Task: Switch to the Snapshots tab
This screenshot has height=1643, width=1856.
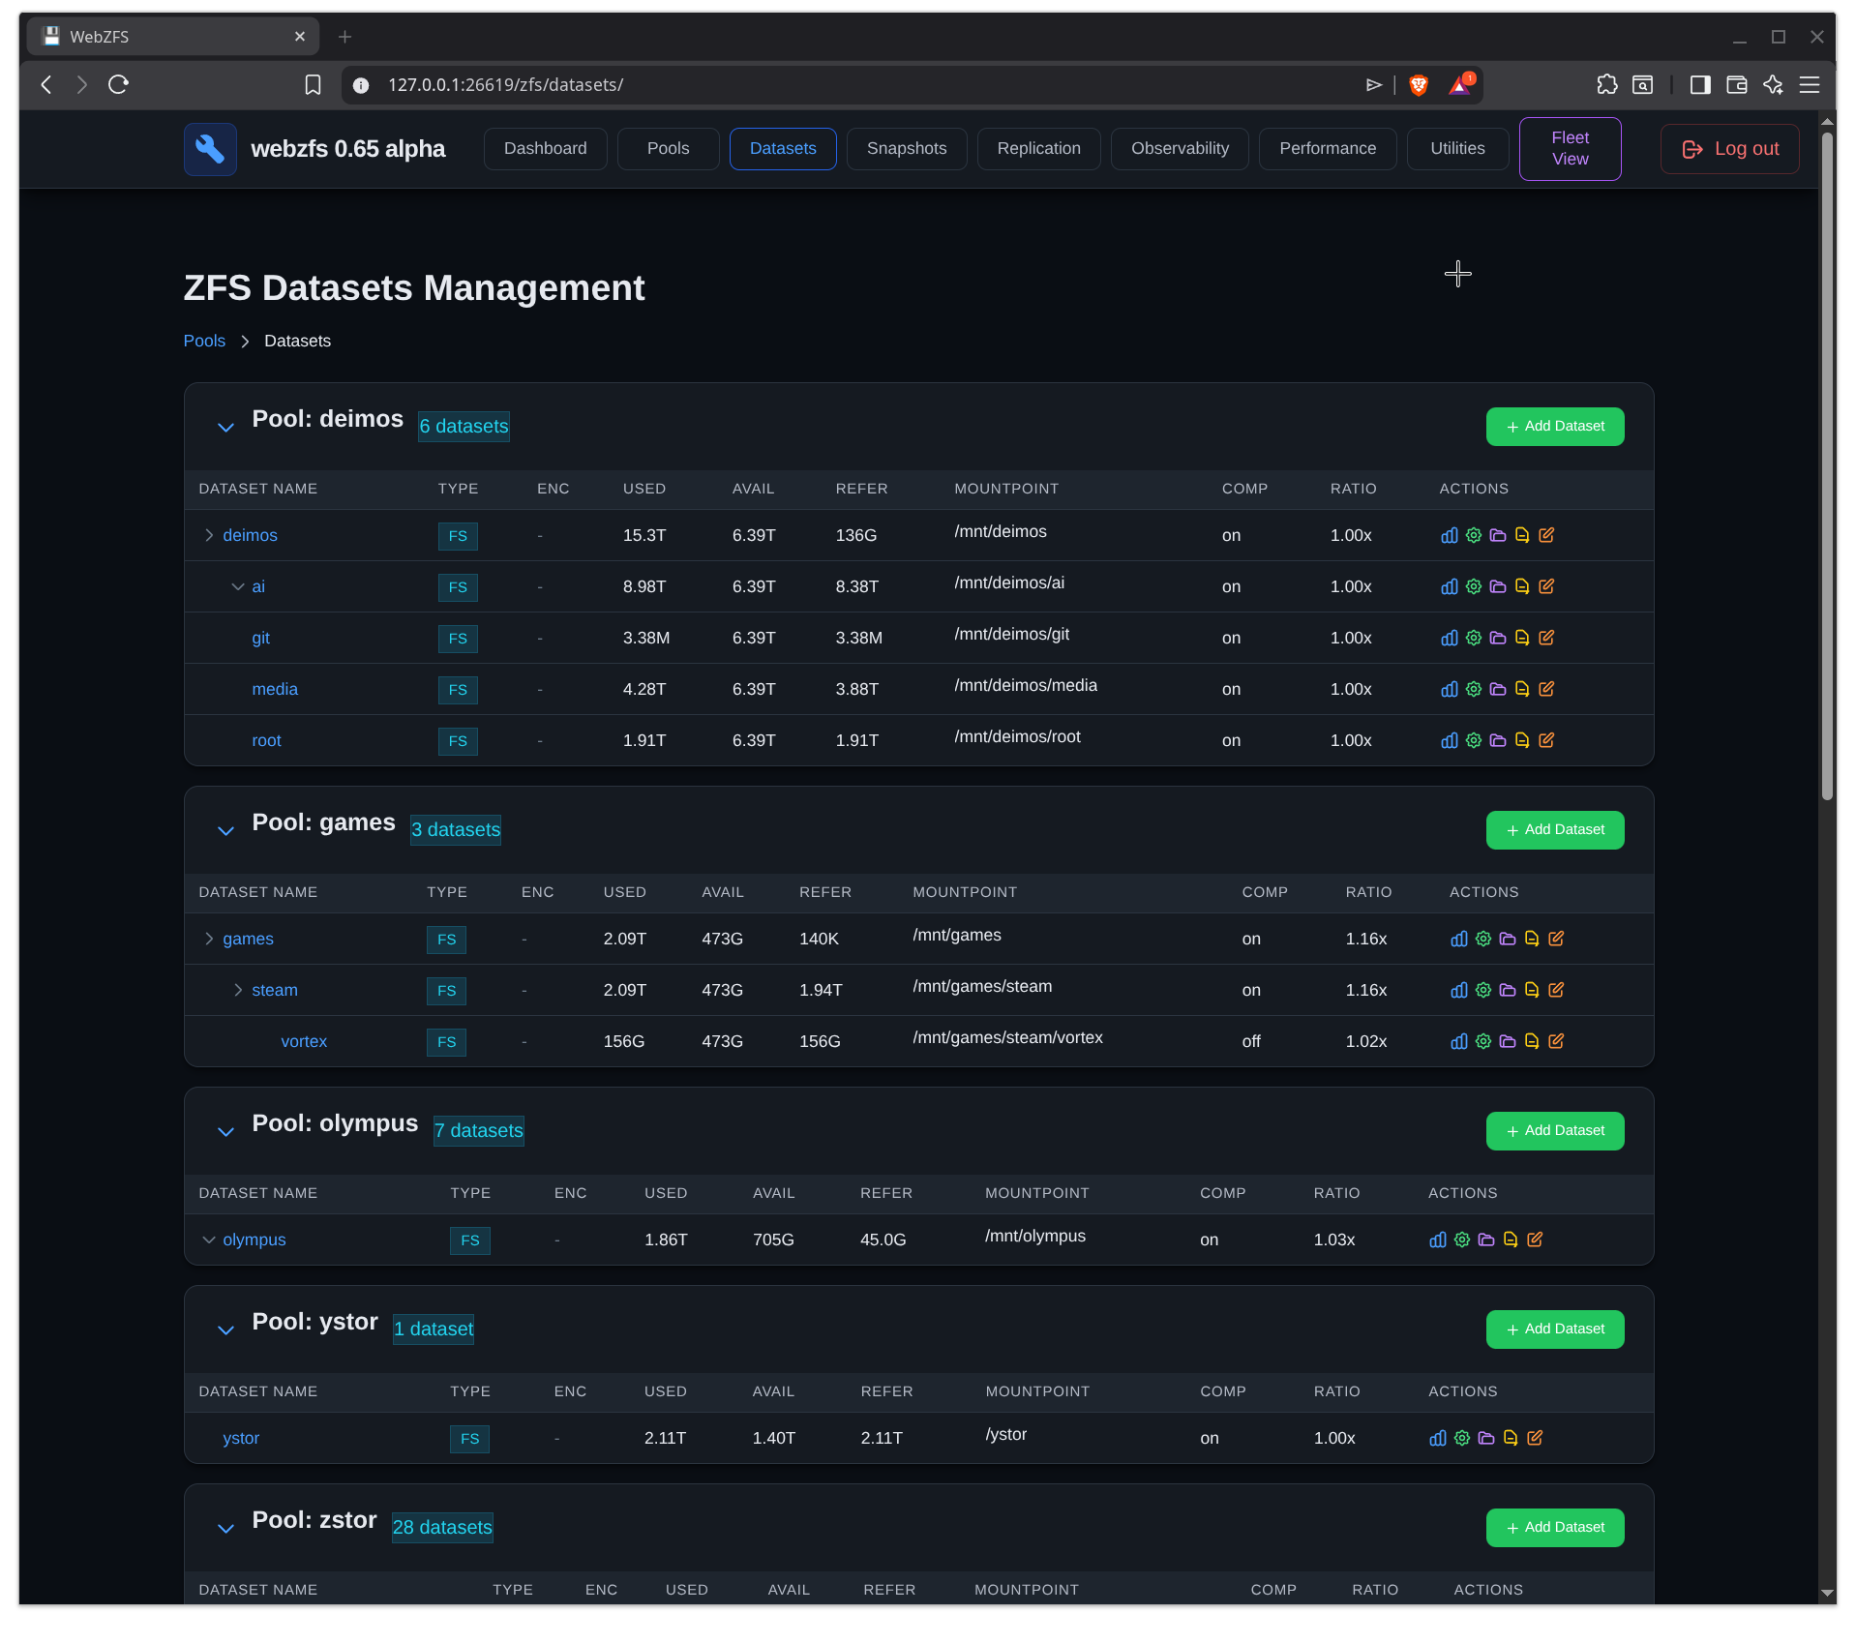Action: click(906, 148)
